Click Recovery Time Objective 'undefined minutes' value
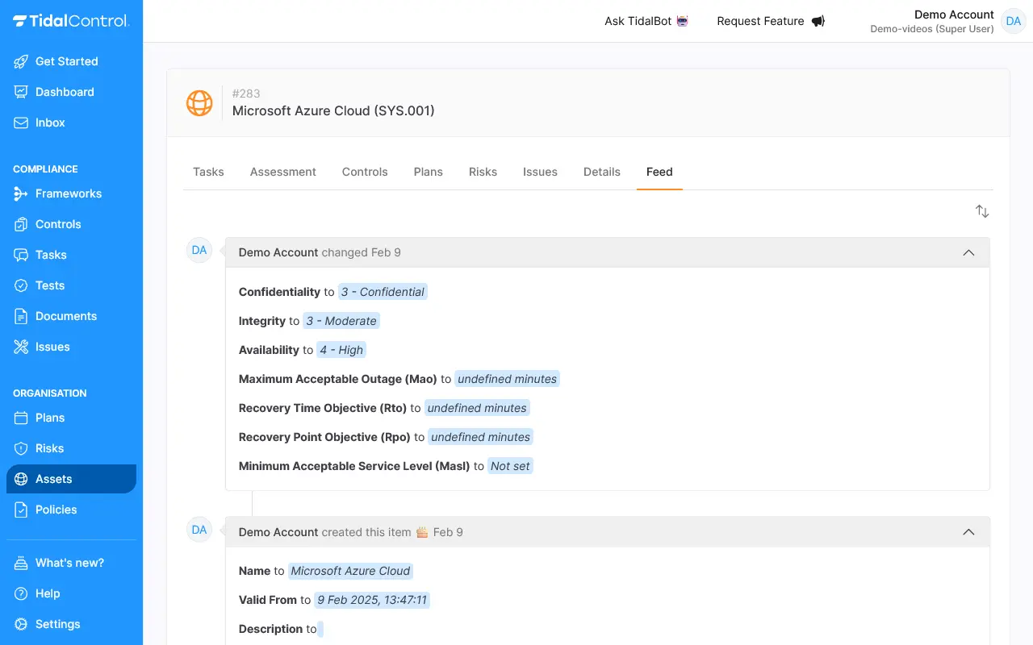This screenshot has width=1033, height=645. [x=477, y=408]
